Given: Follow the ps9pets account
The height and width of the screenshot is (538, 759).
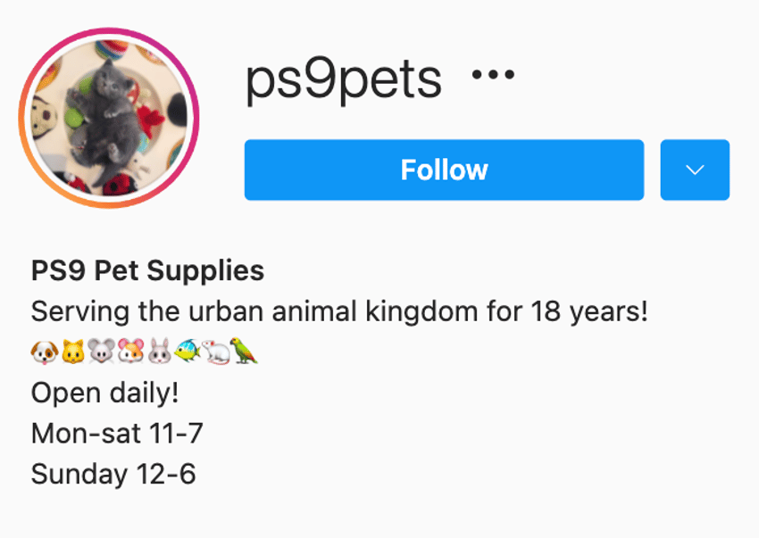Looking at the screenshot, I should click(x=444, y=170).
